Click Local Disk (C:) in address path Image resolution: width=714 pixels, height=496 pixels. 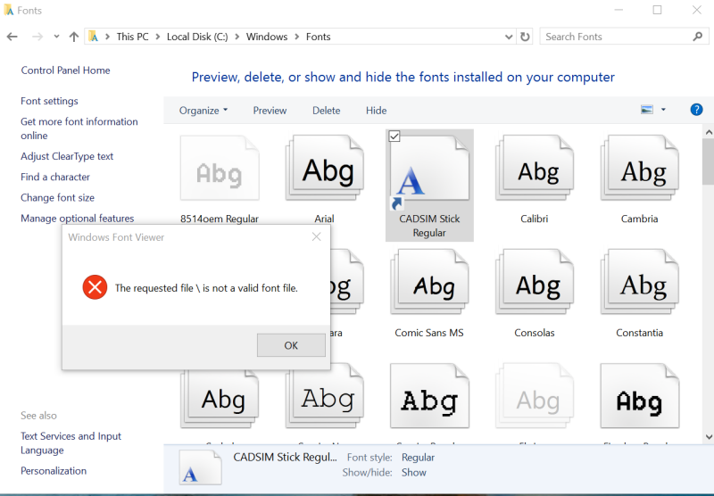point(197,37)
